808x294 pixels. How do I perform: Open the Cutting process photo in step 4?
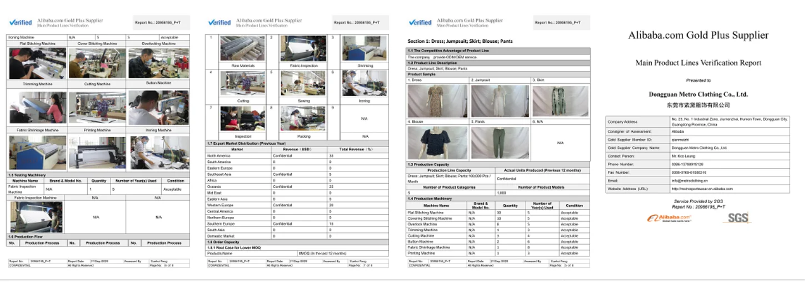point(243,83)
